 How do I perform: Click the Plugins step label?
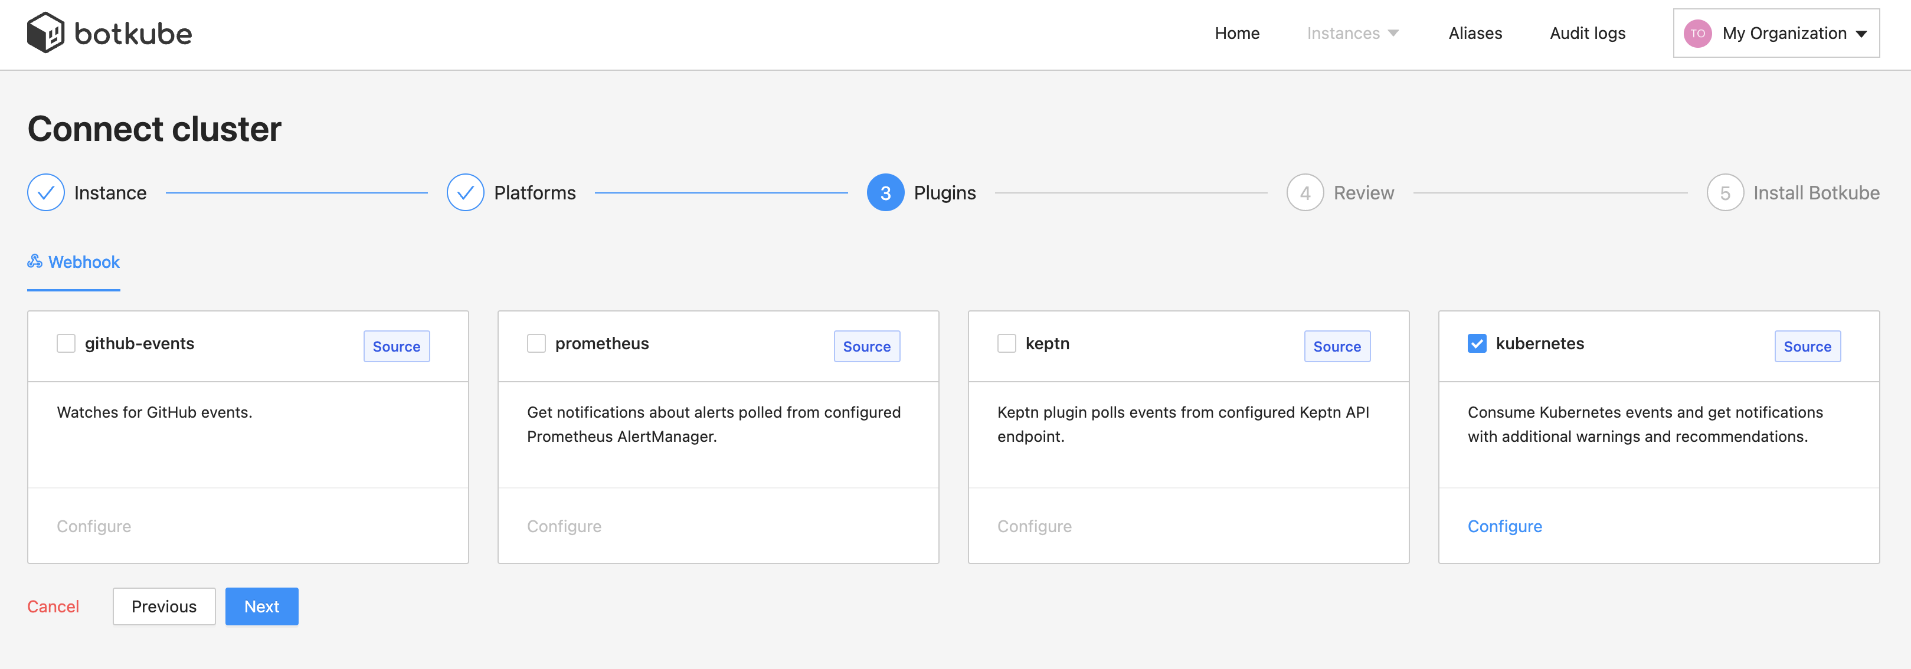(944, 193)
